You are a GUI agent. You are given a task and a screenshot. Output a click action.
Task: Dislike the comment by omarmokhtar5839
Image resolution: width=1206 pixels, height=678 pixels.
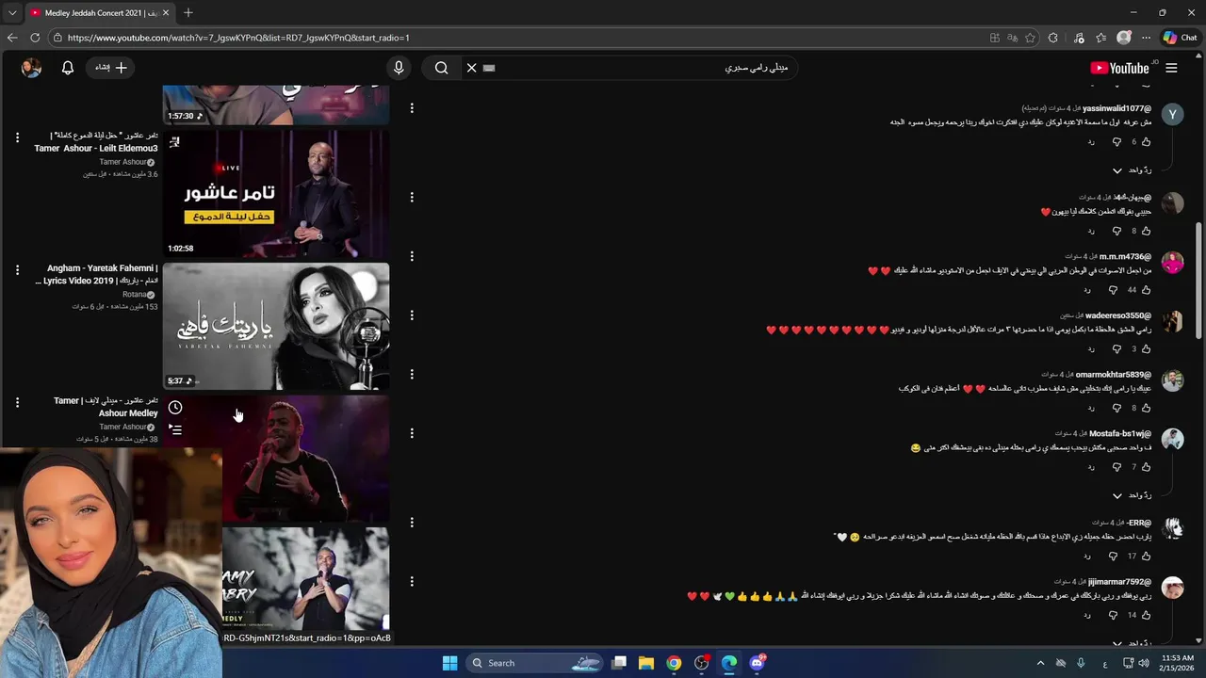(x=1116, y=408)
